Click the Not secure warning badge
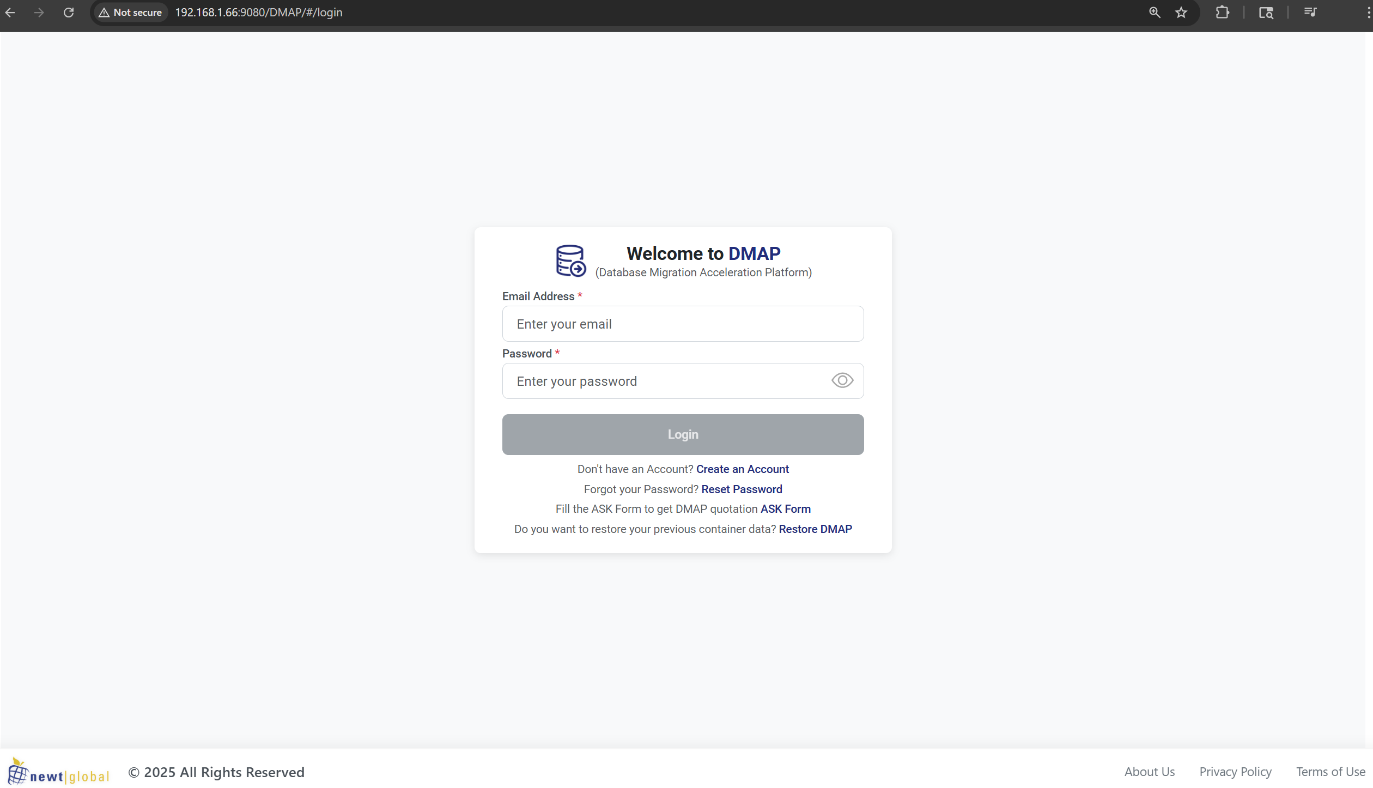 click(x=131, y=13)
